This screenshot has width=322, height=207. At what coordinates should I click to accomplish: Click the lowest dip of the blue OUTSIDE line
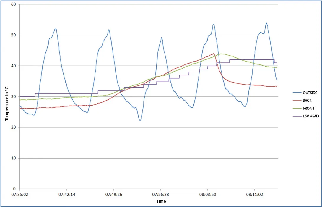point(140,120)
